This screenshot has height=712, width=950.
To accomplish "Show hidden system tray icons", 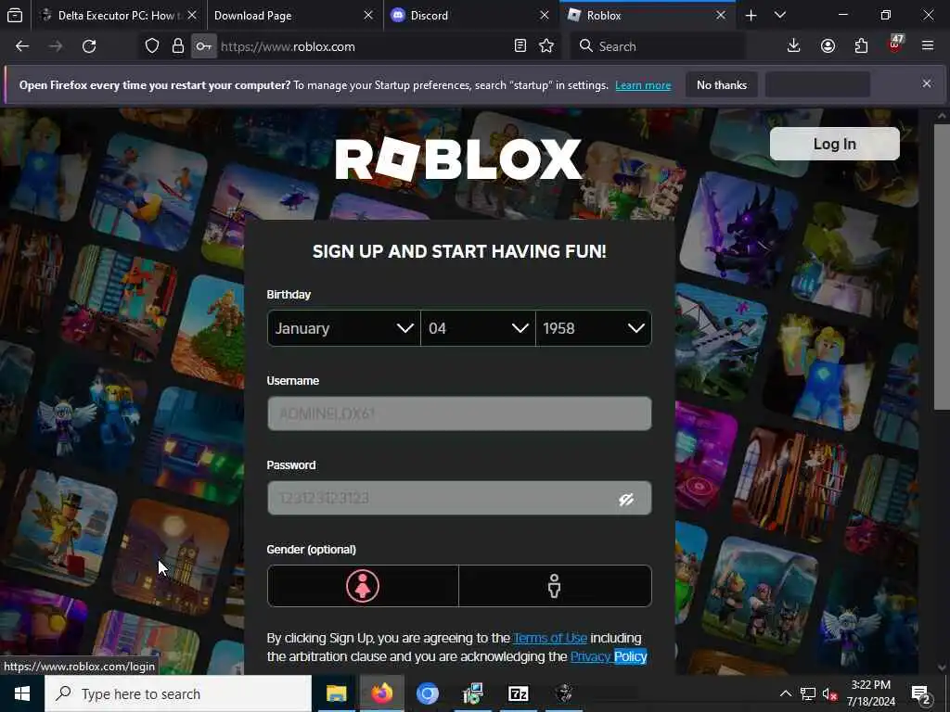I will coord(785,693).
